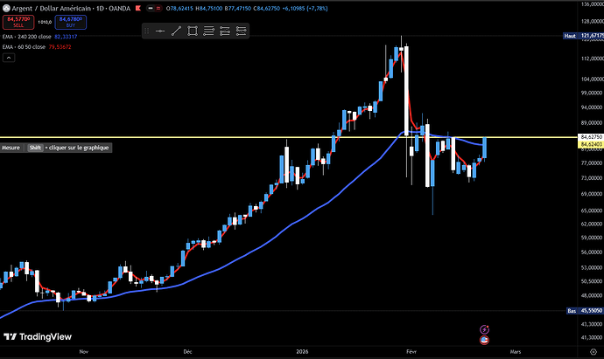604x359 pixels.
Task: Select the rectangle drawing tool
Action: 193,31
